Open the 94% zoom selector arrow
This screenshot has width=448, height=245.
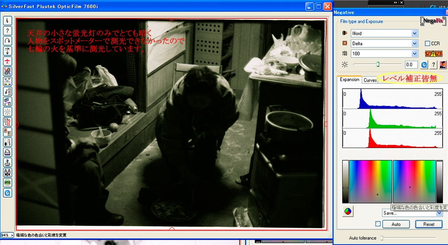coord(12,235)
